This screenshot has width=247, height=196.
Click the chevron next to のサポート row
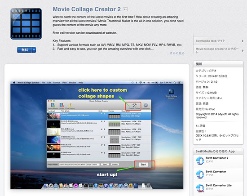click(243, 51)
